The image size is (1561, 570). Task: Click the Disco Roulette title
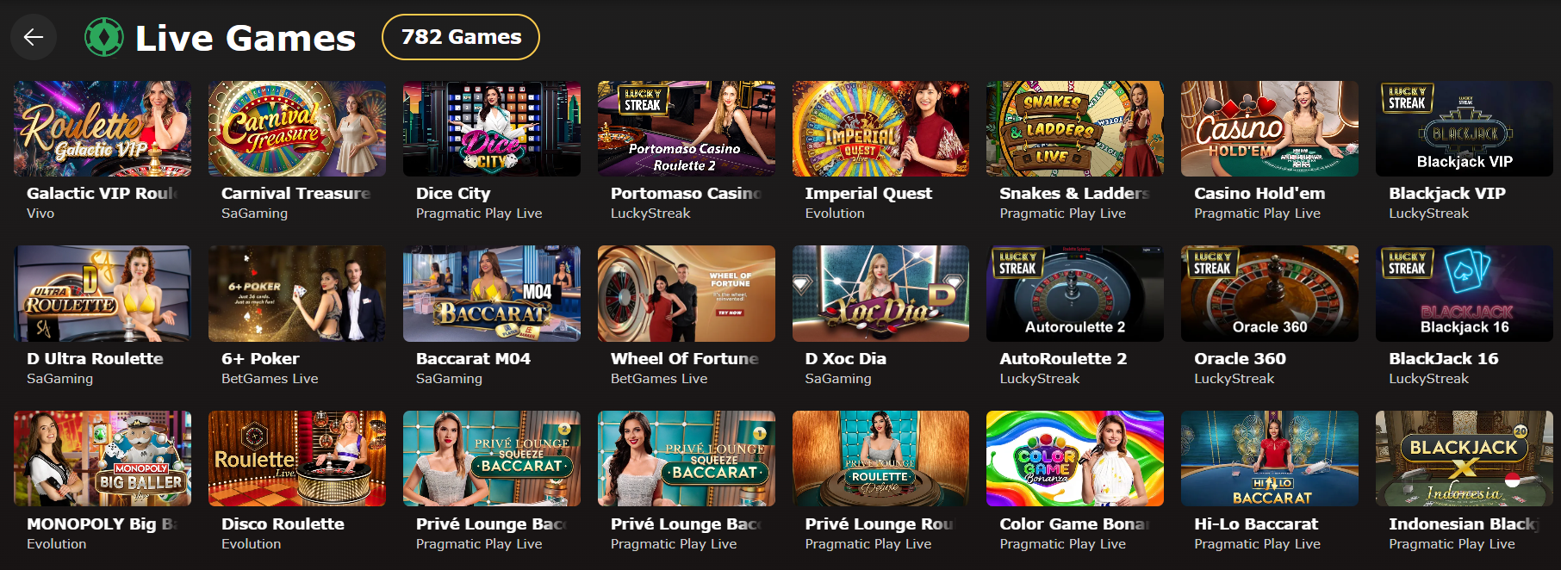283,524
